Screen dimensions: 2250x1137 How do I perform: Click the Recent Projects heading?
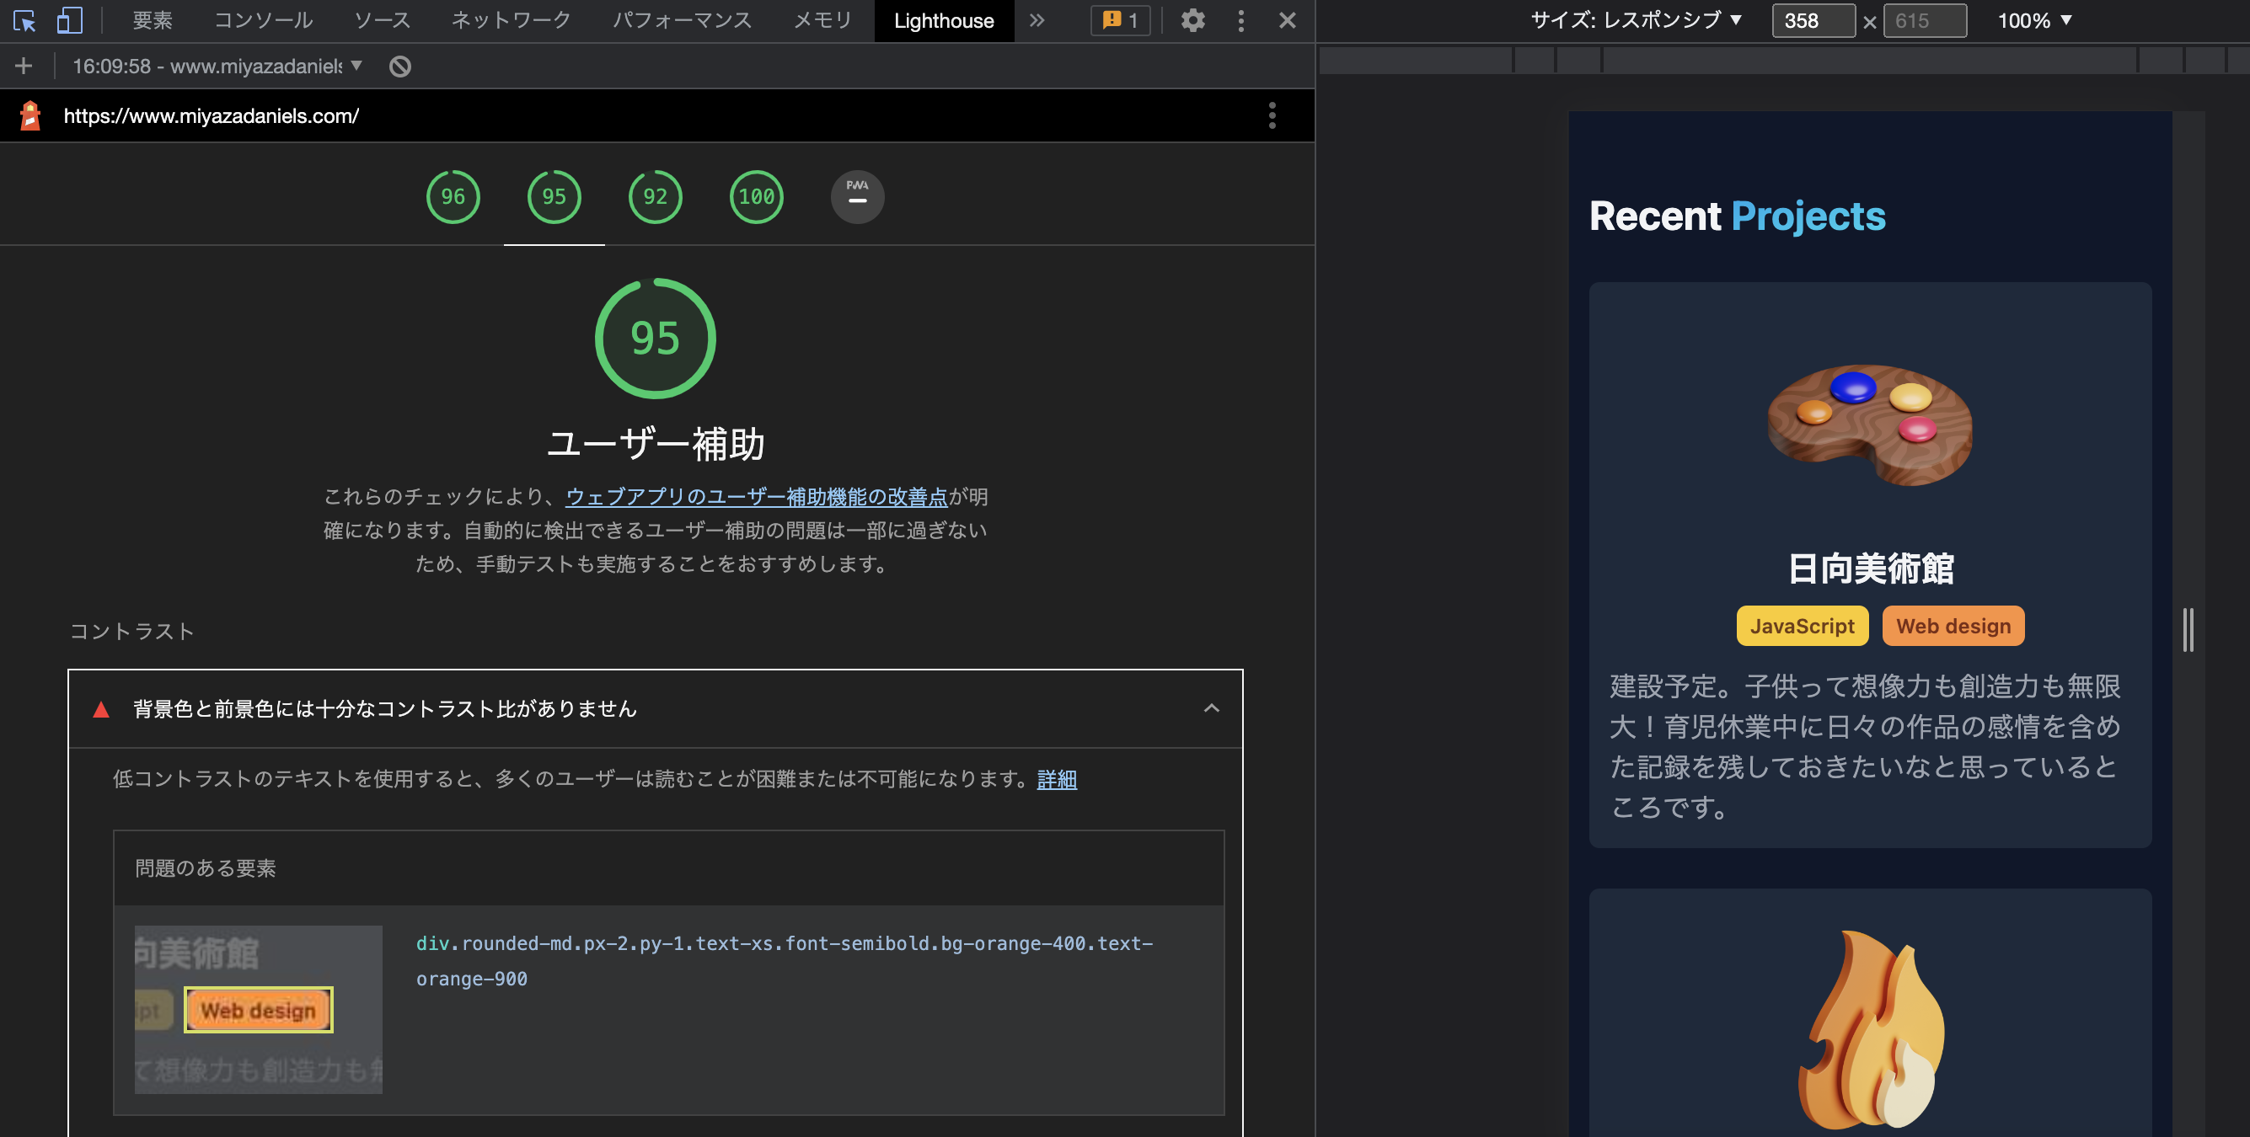1737,216
